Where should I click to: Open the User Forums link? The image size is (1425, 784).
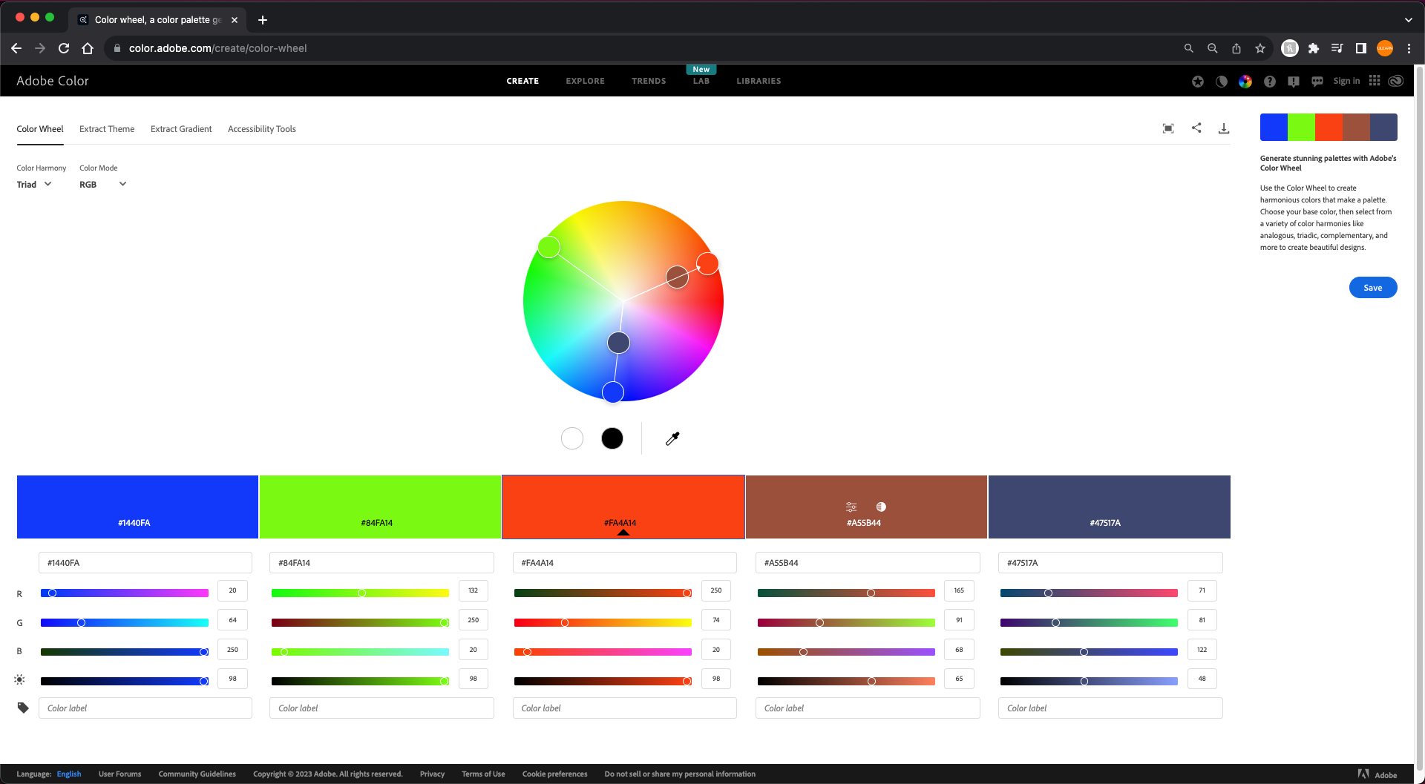(x=119, y=774)
